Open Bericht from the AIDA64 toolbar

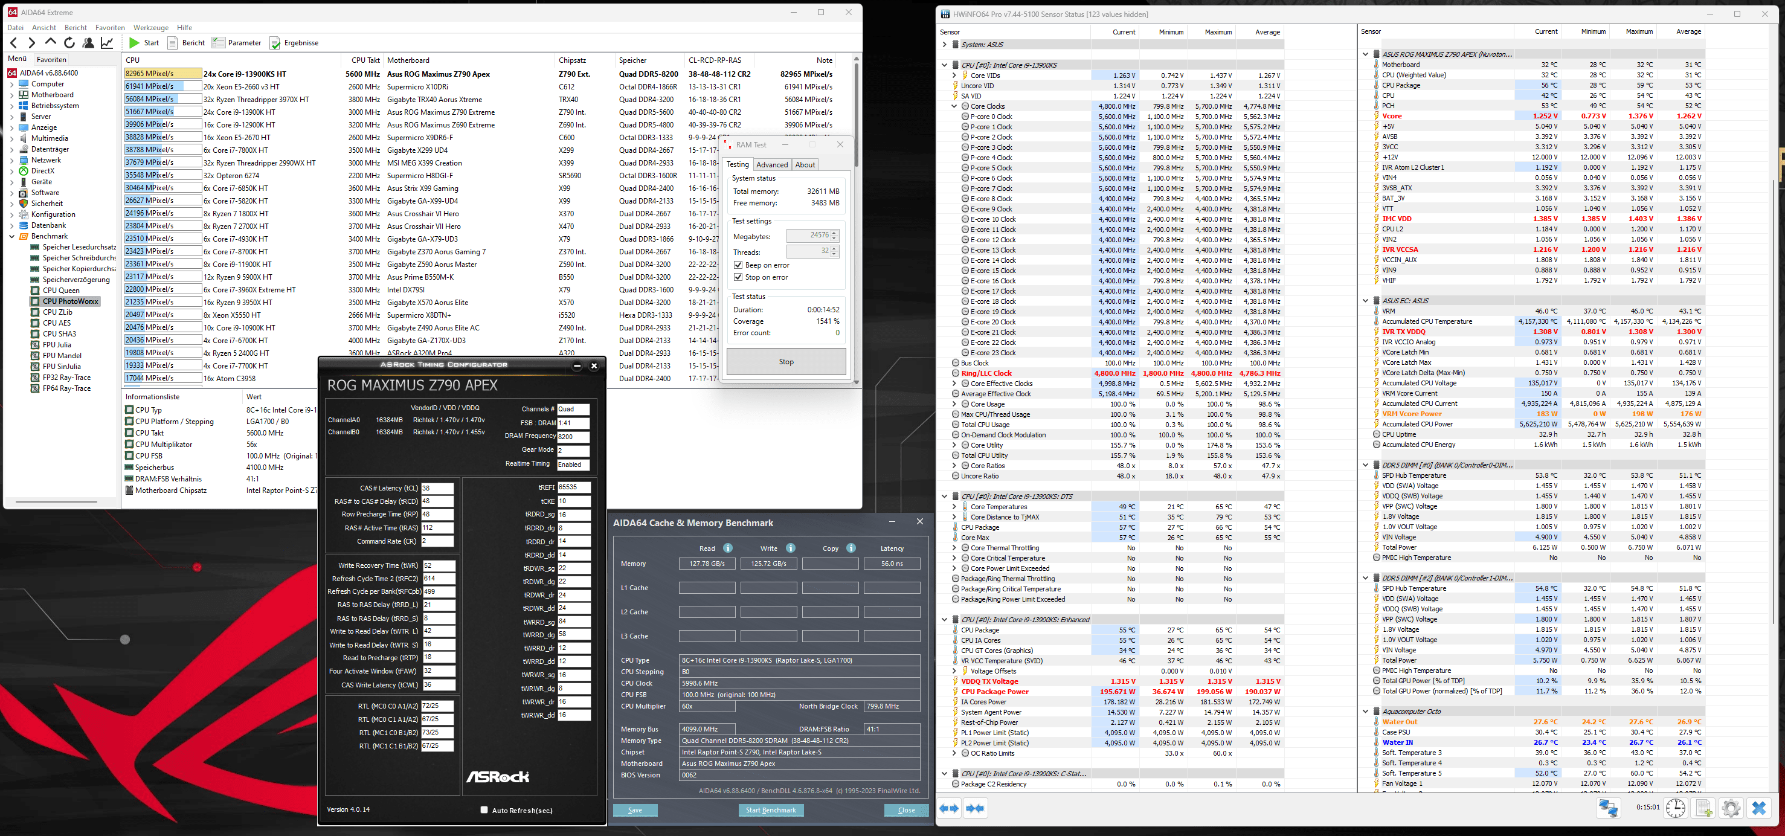pyautogui.click(x=187, y=43)
